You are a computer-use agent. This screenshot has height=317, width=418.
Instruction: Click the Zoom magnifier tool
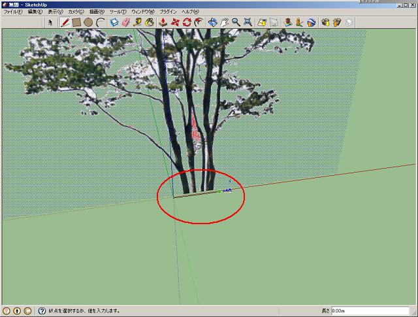pos(236,22)
